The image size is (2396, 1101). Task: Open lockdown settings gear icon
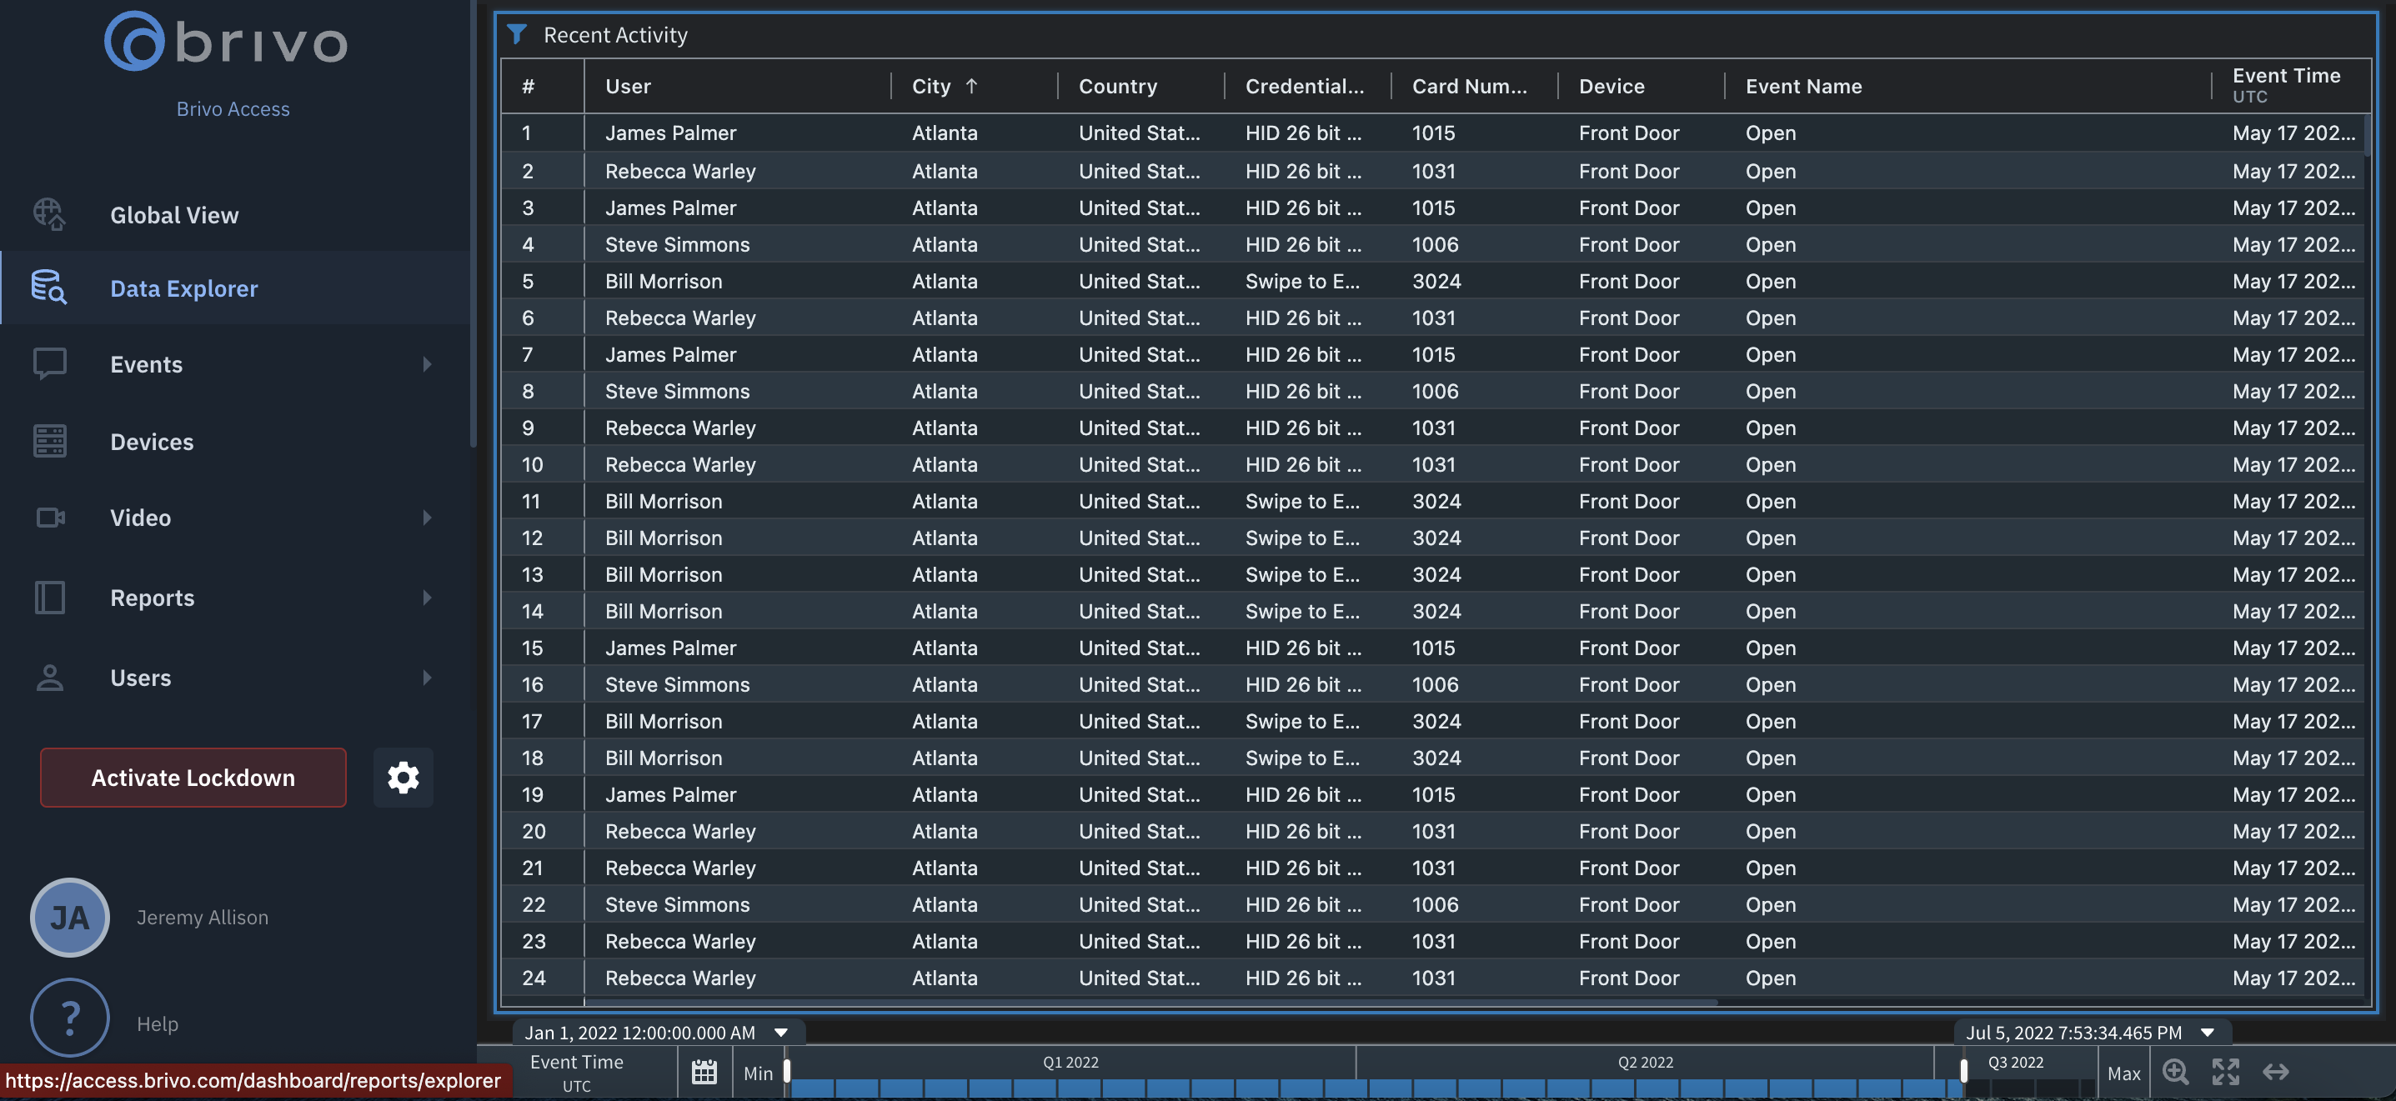point(403,778)
